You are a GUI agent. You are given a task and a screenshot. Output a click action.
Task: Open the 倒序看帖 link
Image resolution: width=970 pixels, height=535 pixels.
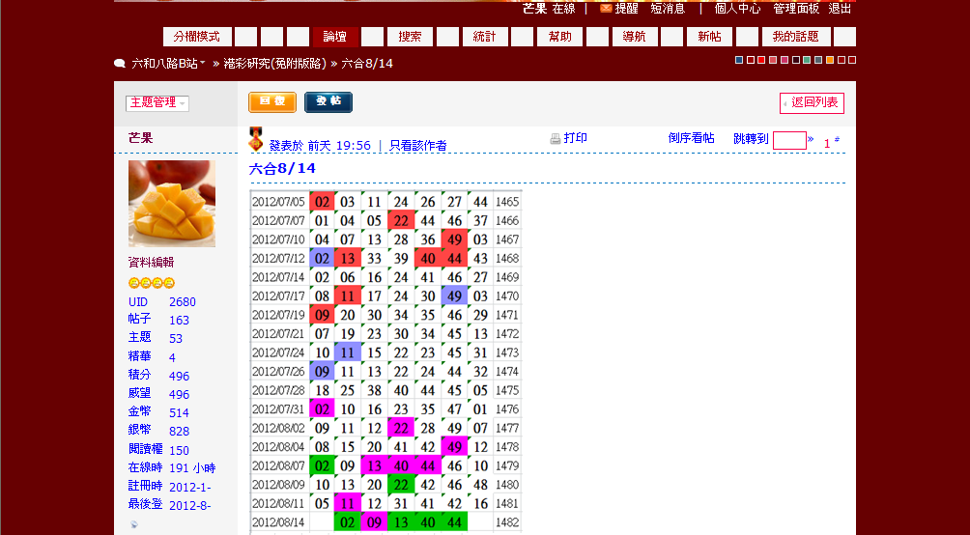(x=691, y=138)
